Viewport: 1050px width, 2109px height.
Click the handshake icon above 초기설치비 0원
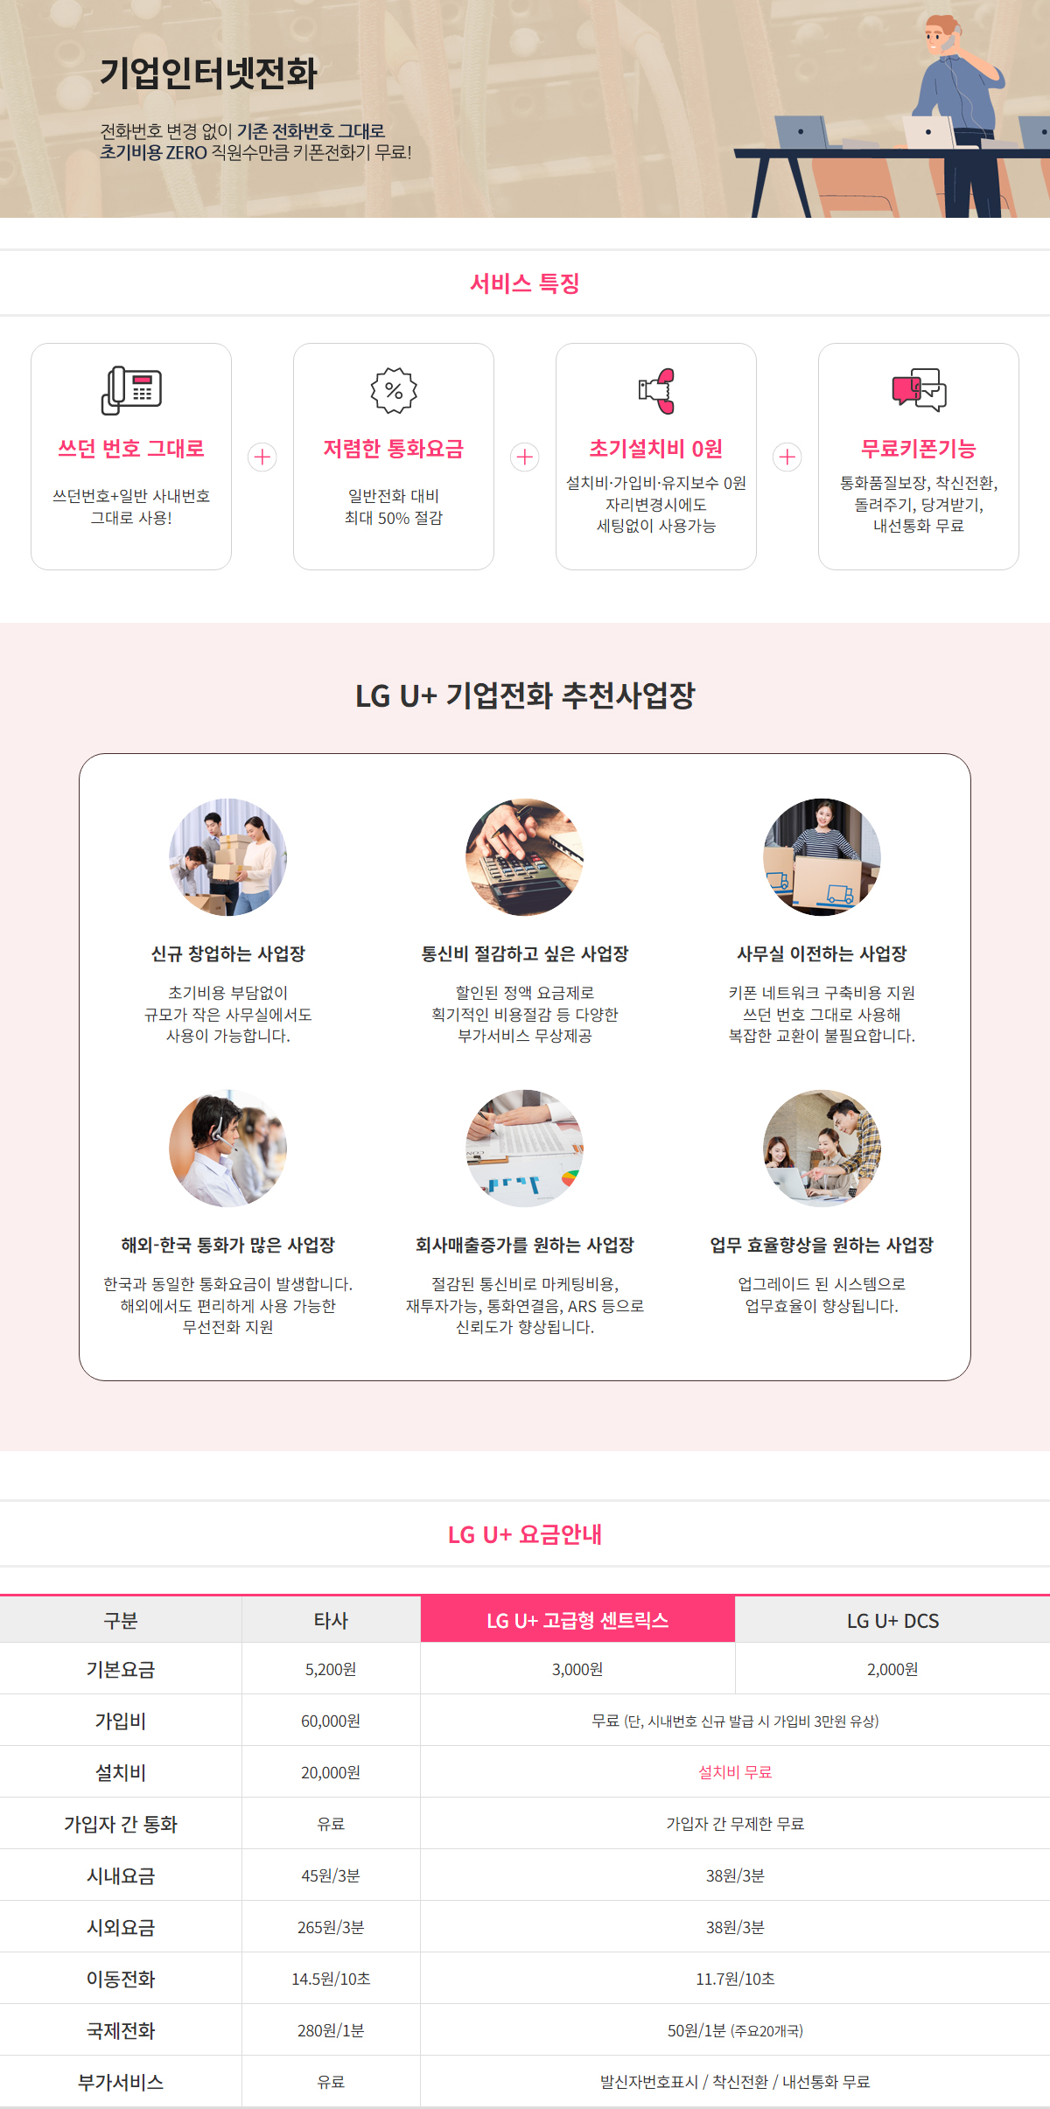coord(656,390)
